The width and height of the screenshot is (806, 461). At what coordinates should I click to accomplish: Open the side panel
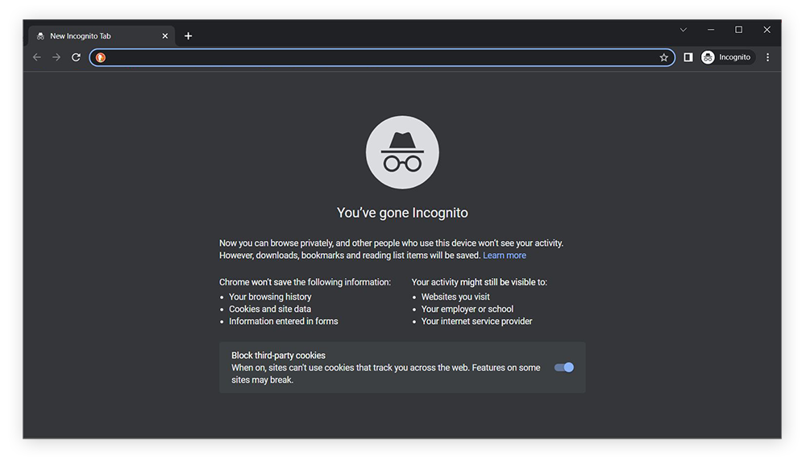tap(688, 57)
